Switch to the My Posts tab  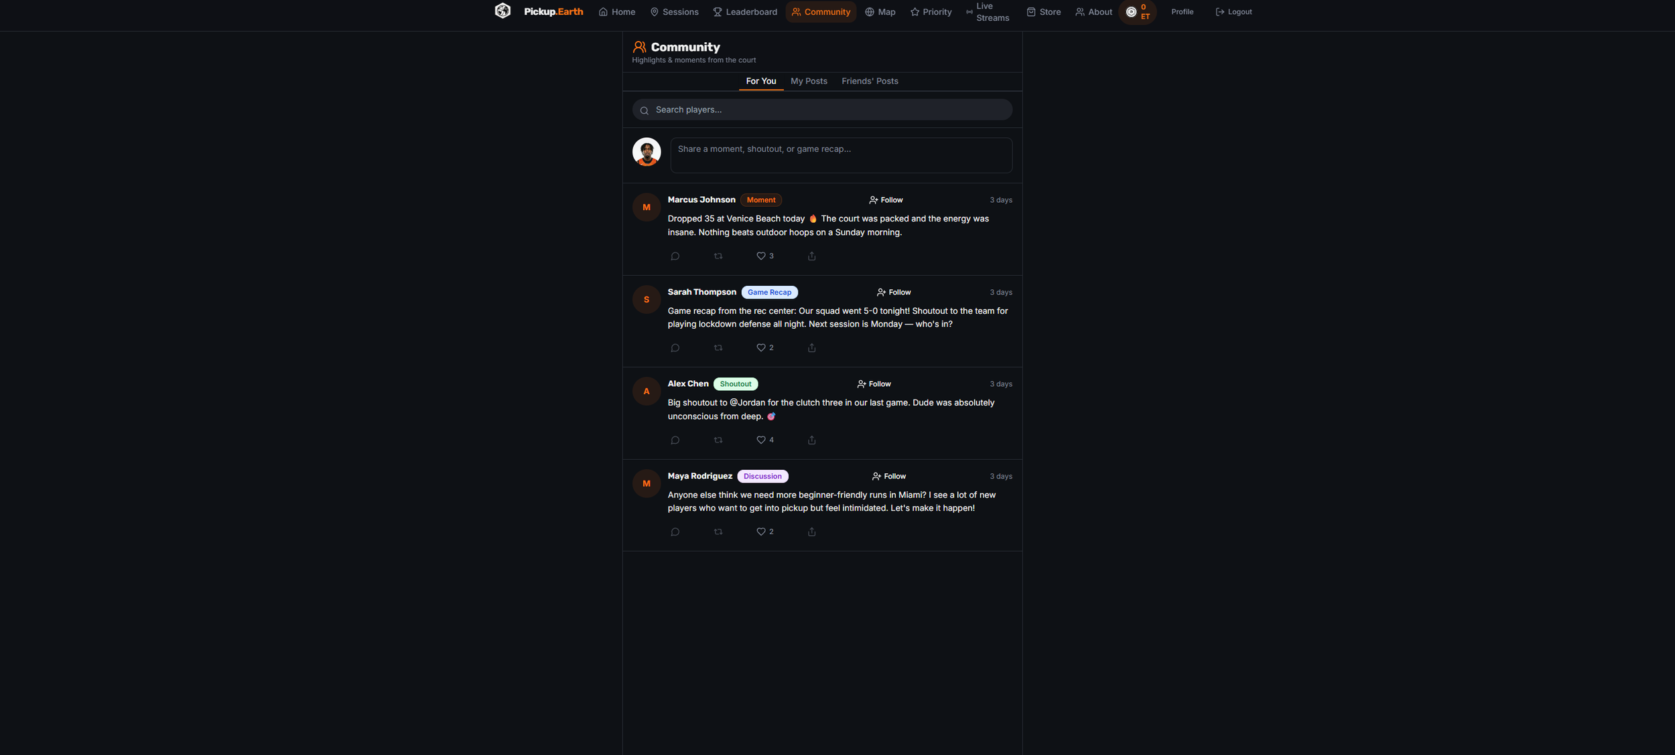coord(809,81)
